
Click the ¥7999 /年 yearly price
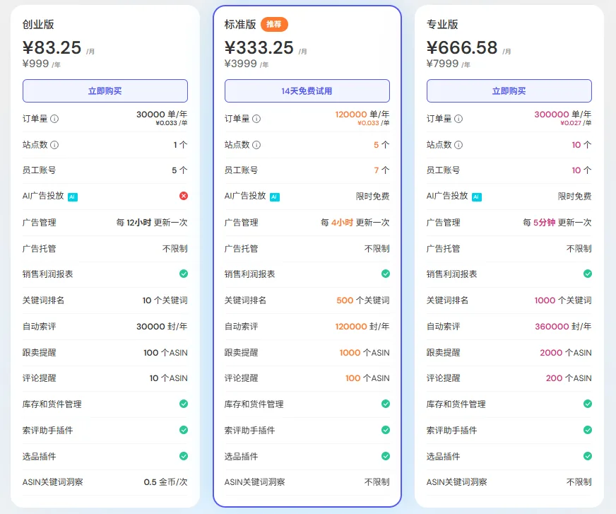[x=449, y=64]
